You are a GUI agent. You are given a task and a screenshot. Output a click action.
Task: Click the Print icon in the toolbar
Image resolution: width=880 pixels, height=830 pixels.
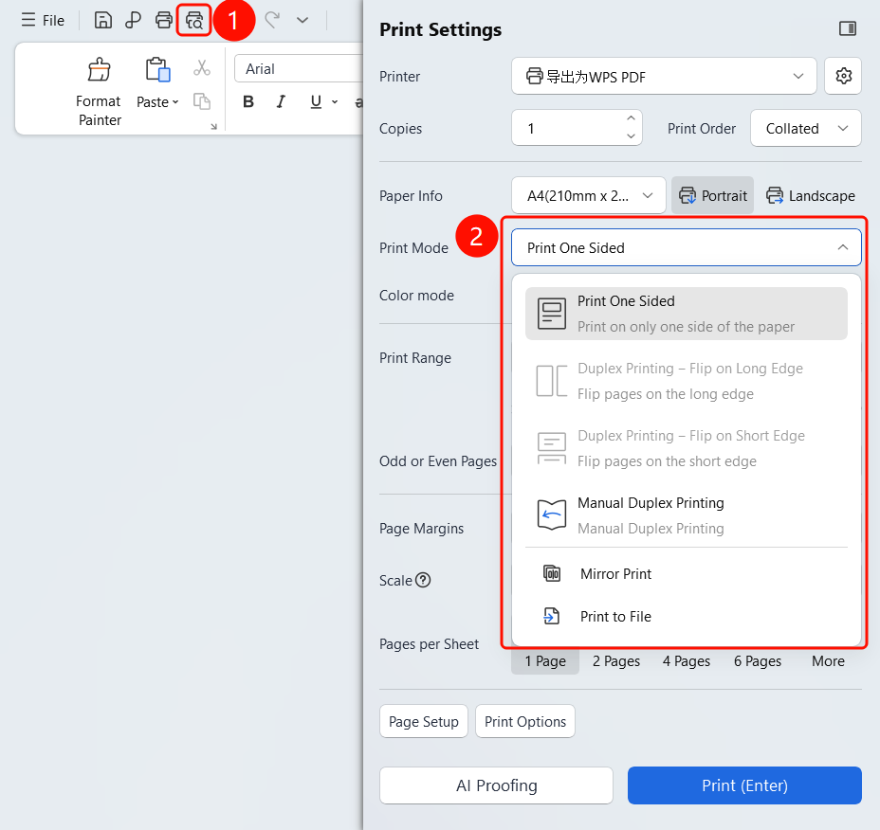[163, 21]
